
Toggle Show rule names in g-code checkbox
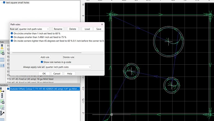[42, 62]
